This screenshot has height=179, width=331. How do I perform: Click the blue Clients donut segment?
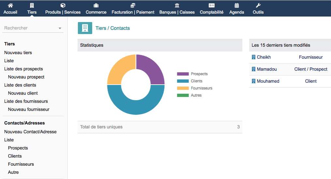pos(136,107)
